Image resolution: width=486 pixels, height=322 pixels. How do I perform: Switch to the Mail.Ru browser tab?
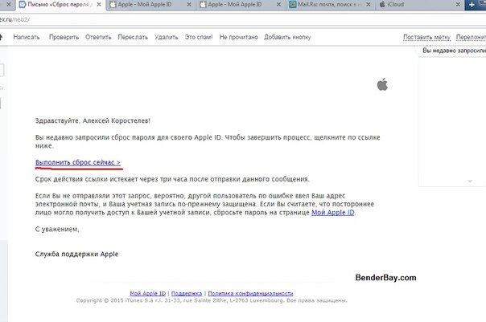[328, 5]
